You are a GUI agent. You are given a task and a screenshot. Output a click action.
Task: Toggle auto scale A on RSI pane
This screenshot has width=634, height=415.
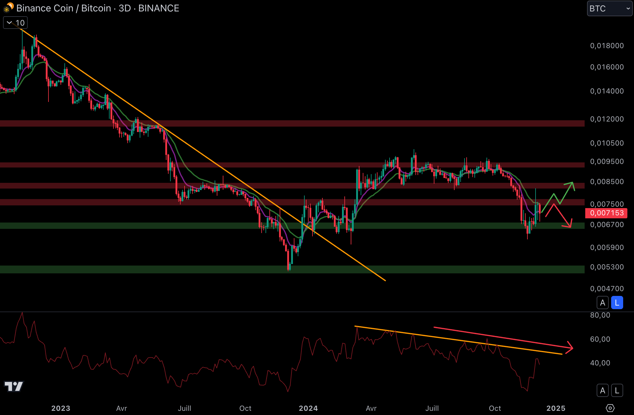click(602, 391)
